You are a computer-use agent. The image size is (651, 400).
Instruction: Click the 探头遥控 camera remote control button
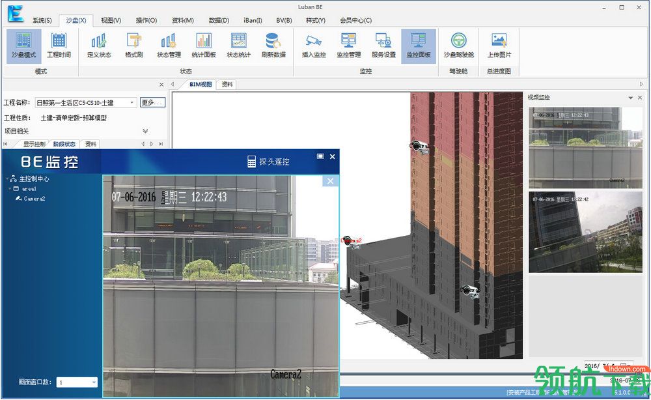click(269, 162)
